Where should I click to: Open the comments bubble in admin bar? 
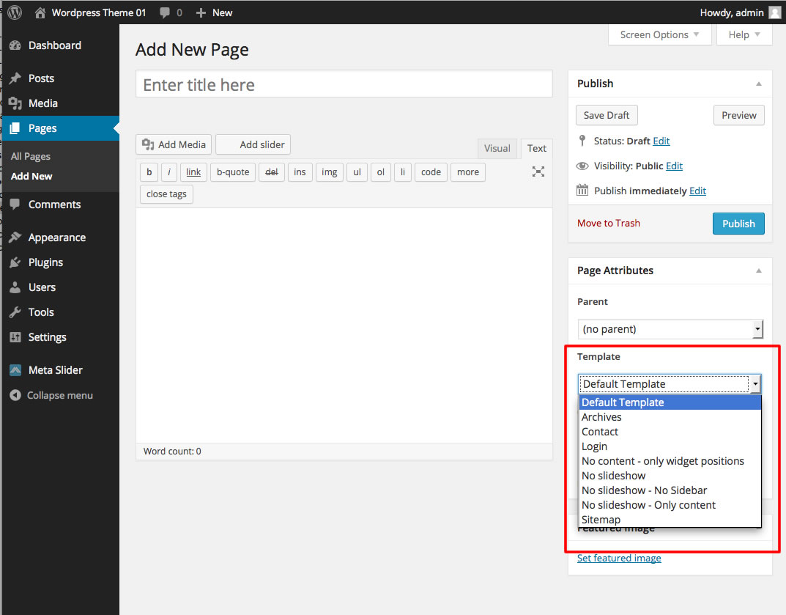pyautogui.click(x=164, y=12)
